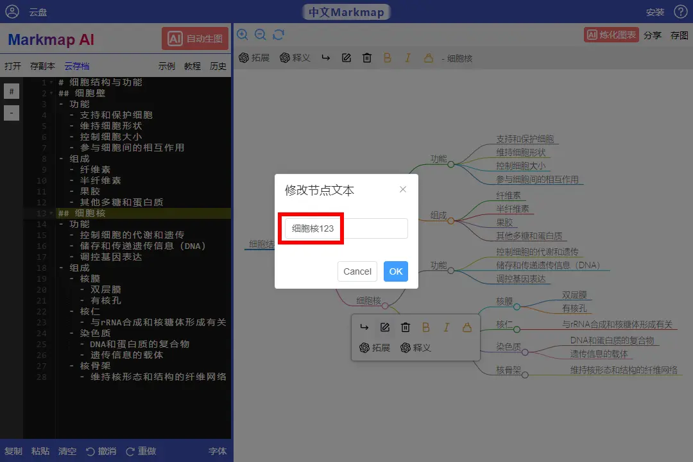Click the AI 炼化图表 button

pos(612,35)
